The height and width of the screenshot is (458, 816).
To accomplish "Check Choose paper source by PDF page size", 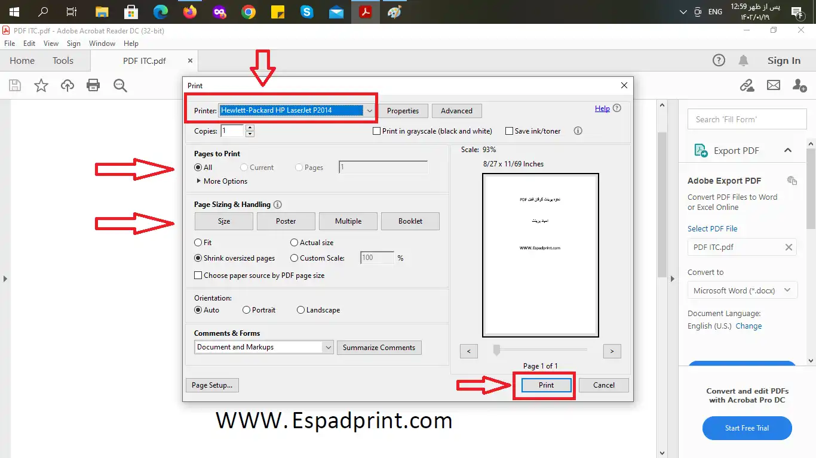I will 198,276.
